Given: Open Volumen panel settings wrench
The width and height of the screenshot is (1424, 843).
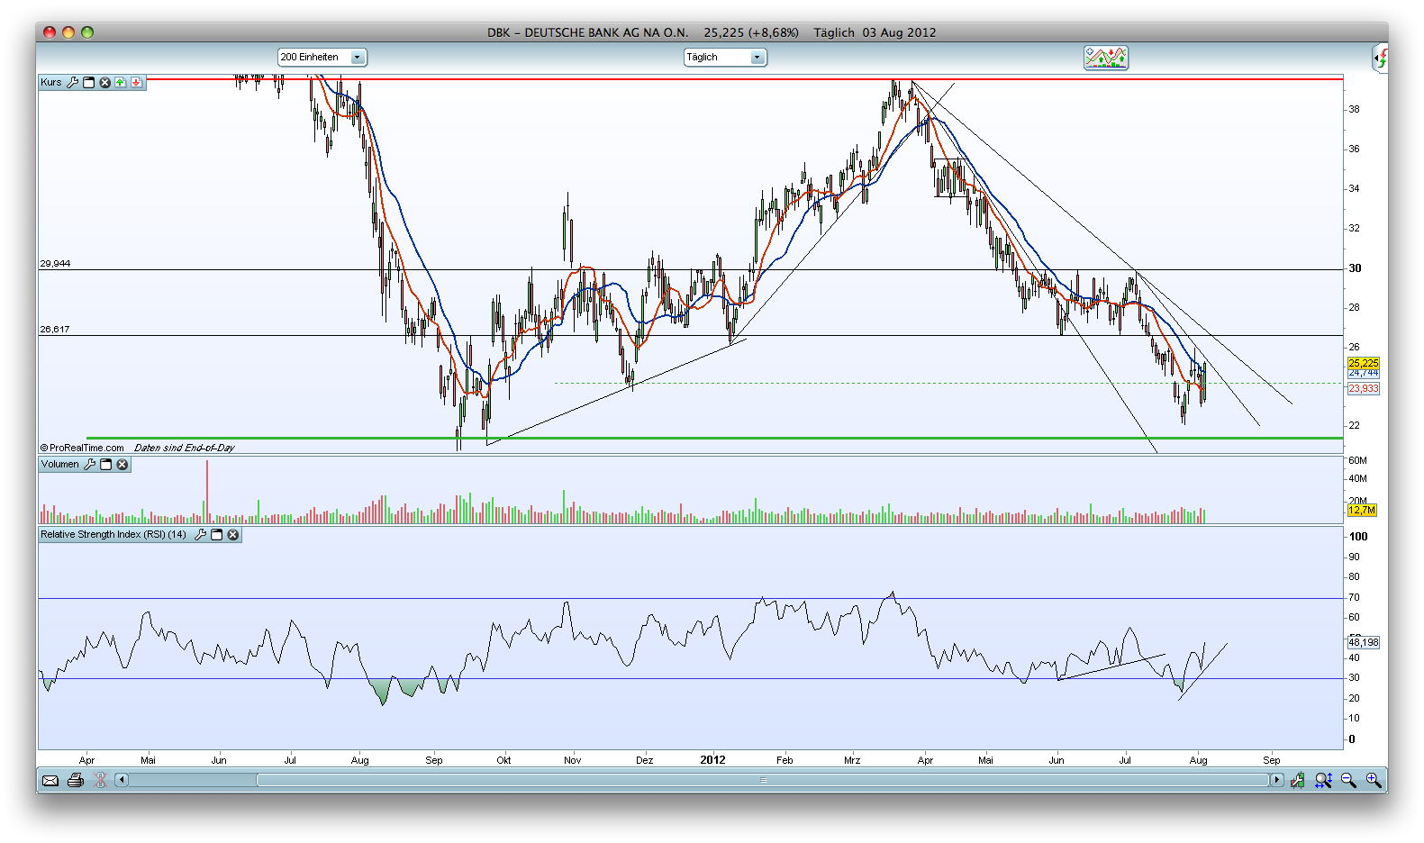Looking at the screenshot, I should coord(89,465).
